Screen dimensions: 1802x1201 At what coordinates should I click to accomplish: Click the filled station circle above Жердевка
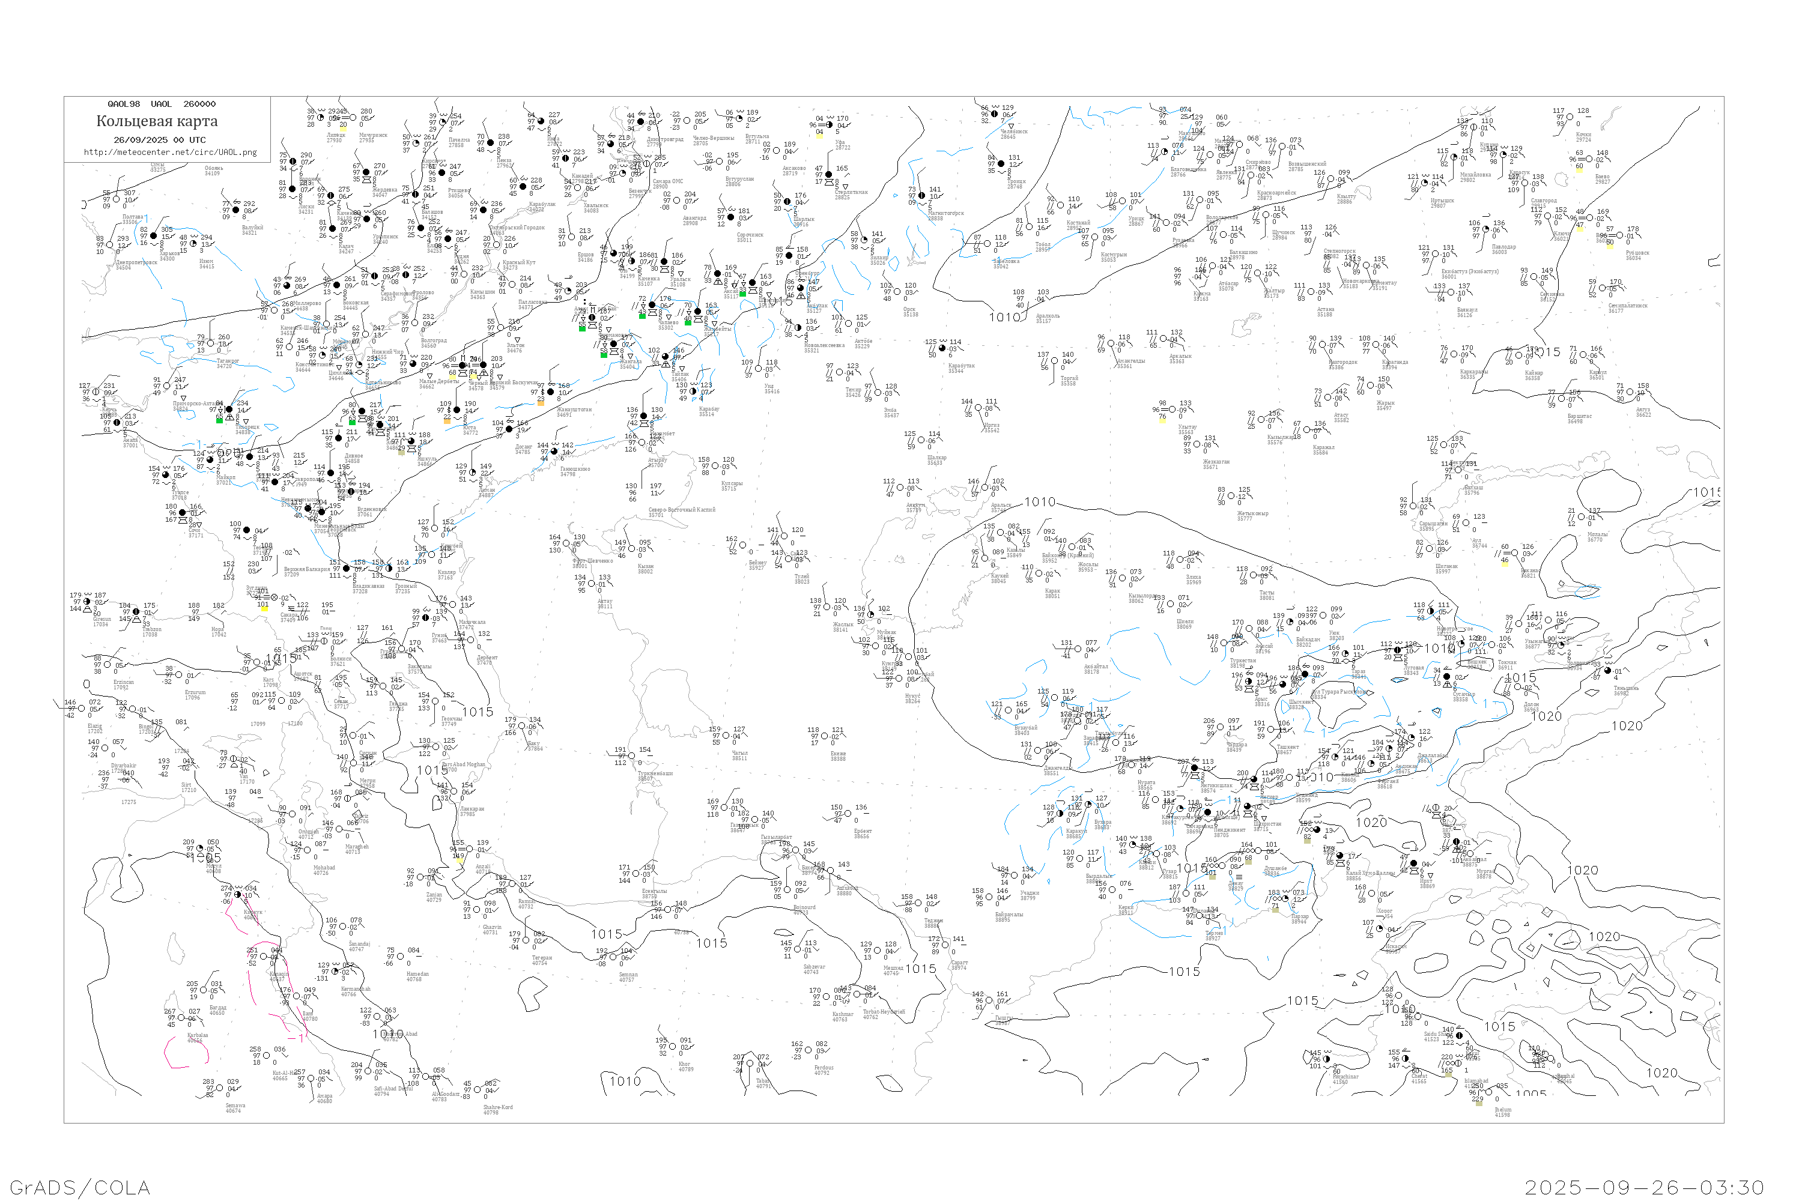tap(366, 173)
